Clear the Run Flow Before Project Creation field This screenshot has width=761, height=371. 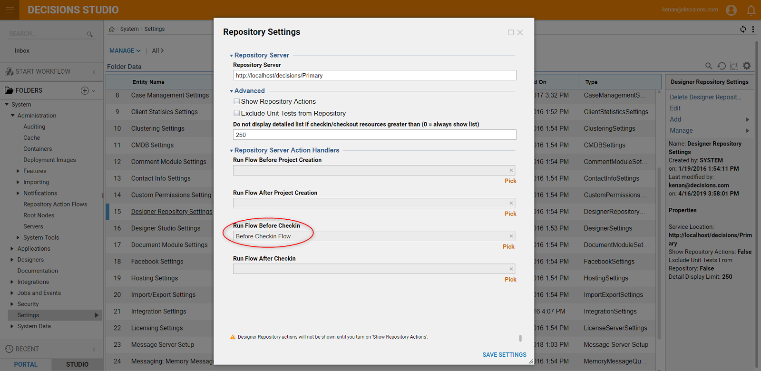tap(511, 170)
